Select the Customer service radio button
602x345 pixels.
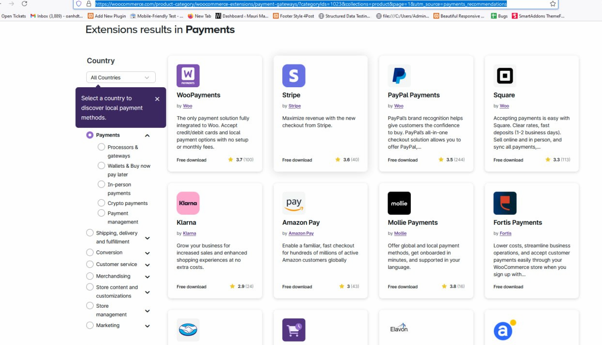point(90,264)
